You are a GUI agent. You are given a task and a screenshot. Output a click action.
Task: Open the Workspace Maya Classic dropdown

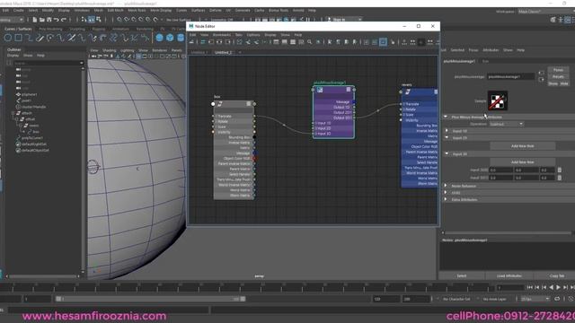544,12
